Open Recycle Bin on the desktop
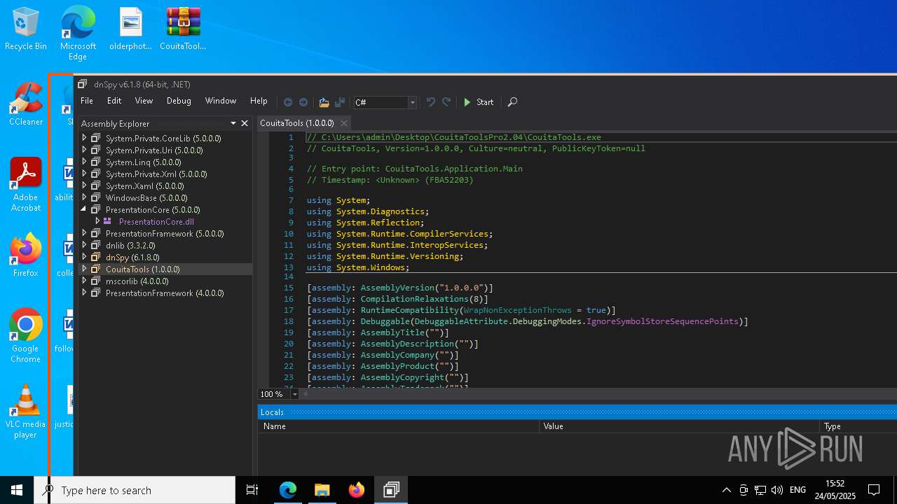This screenshot has height=504, width=897. pyautogui.click(x=26, y=29)
